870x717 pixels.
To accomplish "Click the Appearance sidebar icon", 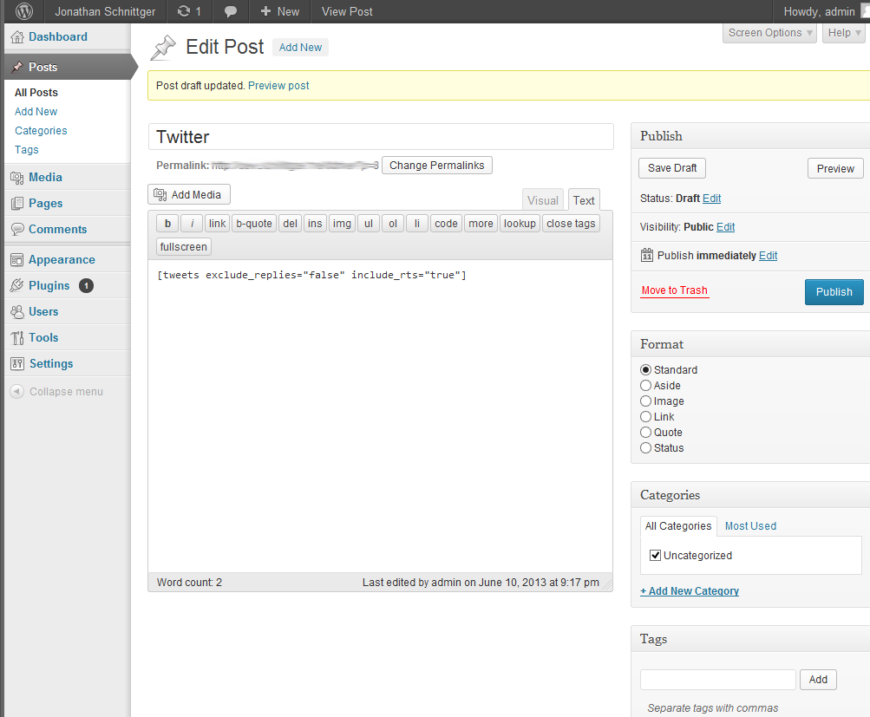I will pos(17,259).
